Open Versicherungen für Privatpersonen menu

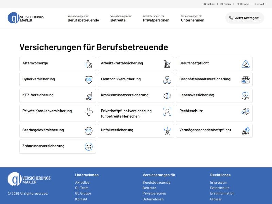156,18
